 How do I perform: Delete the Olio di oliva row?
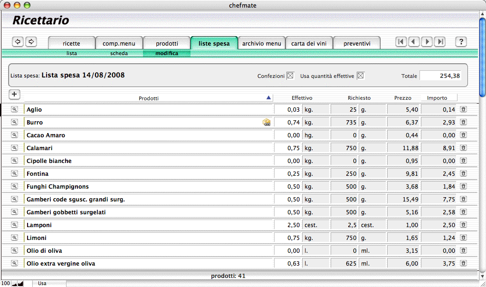pyautogui.click(x=463, y=250)
